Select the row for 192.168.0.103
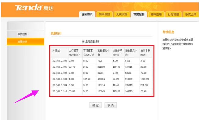199x120 pixels. point(101,79)
